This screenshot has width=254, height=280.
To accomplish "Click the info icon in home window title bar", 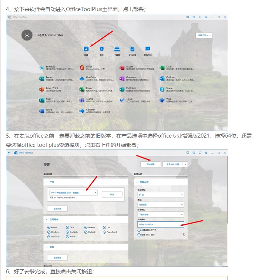I will [200, 17].
